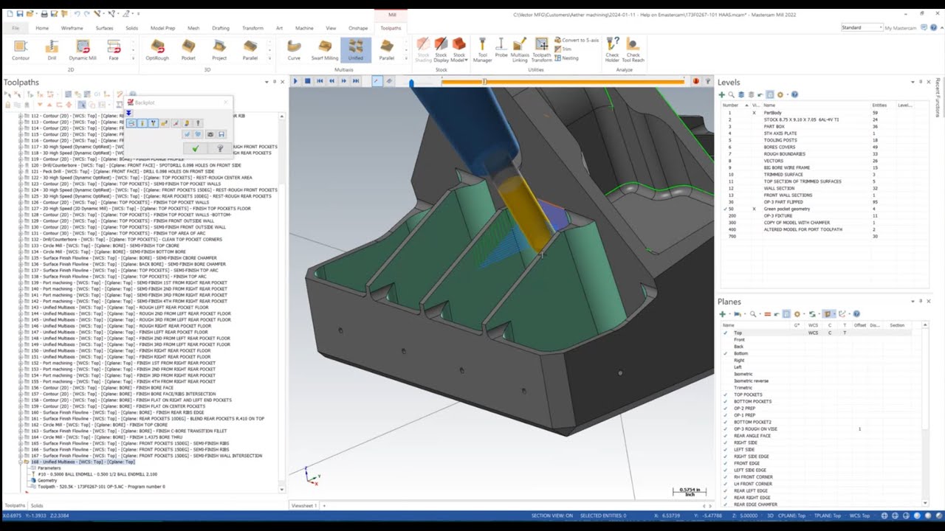Viewport: 945px width, 531px height.
Task: Select the Pocket 3D toolpath
Action: point(188,49)
